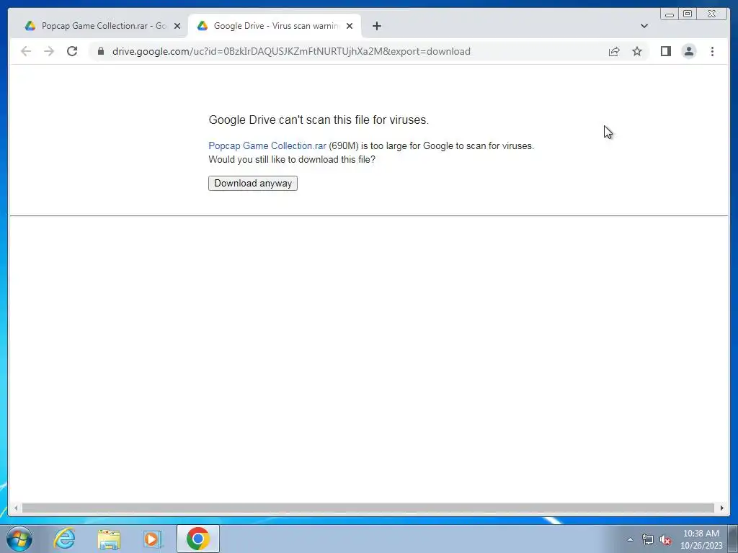
Task: Bookmark this tab with the star
Action: [x=637, y=51]
